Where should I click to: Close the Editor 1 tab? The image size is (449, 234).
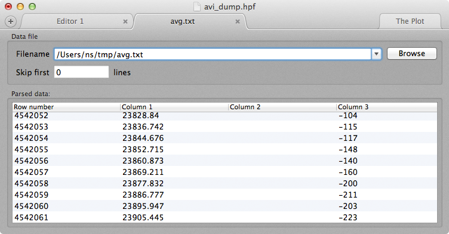pyautogui.click(x=125, y=21)
